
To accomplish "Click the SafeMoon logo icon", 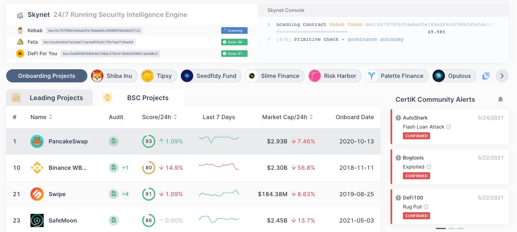I will pyautogui.click(x=37, y=220).
